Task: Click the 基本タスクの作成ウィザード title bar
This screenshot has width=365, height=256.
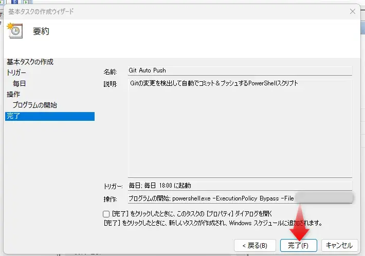Action: click(x=154, y=11)
